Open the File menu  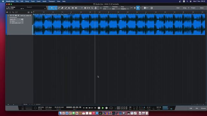pyautogui.click(x=17, y=1)
